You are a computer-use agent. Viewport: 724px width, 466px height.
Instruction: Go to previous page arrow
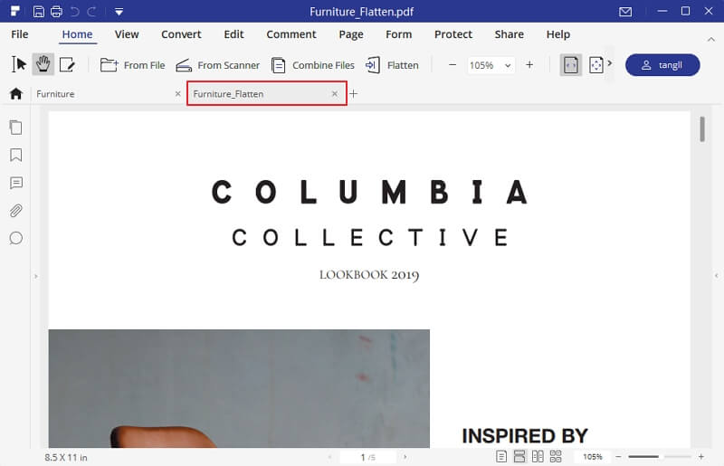[329, 457]
